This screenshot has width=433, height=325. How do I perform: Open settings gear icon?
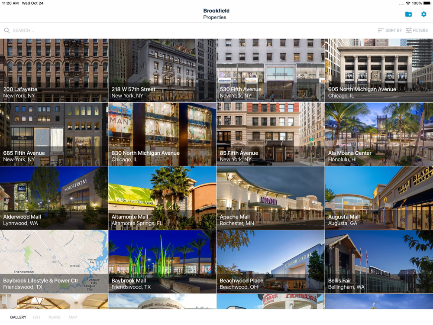pos(423,14)
